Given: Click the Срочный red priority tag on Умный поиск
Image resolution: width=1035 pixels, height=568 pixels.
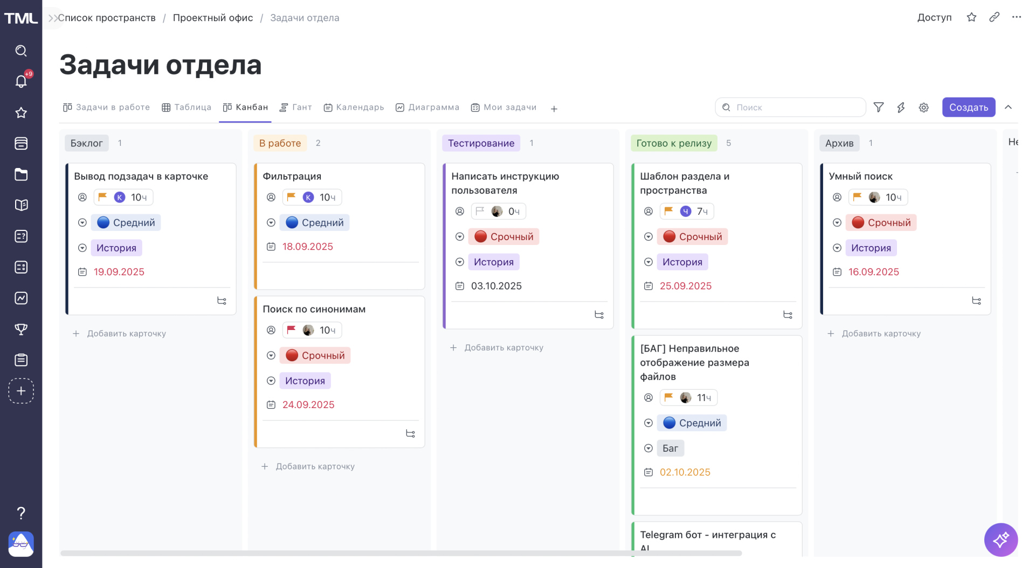Looking at the screenshot, I should click(x=881, y=223).
